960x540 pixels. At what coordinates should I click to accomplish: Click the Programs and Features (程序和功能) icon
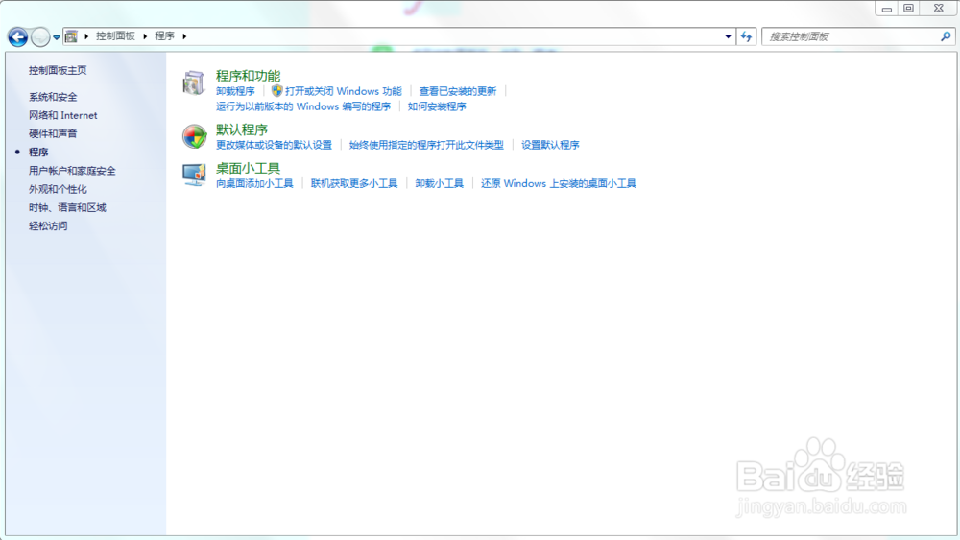[x=194, y=82]
